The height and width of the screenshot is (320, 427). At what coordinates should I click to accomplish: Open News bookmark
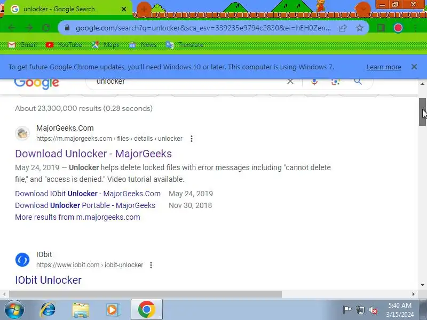[x=143, y=45]
